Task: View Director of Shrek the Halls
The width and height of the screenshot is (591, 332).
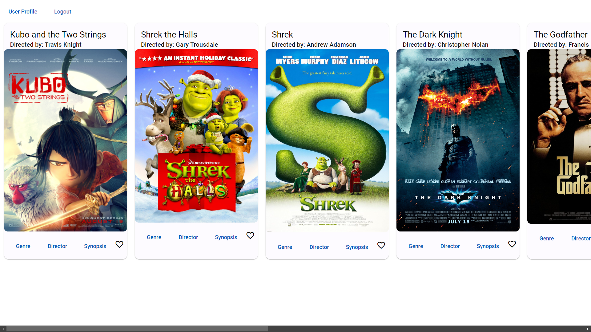Action: (188, 237)
